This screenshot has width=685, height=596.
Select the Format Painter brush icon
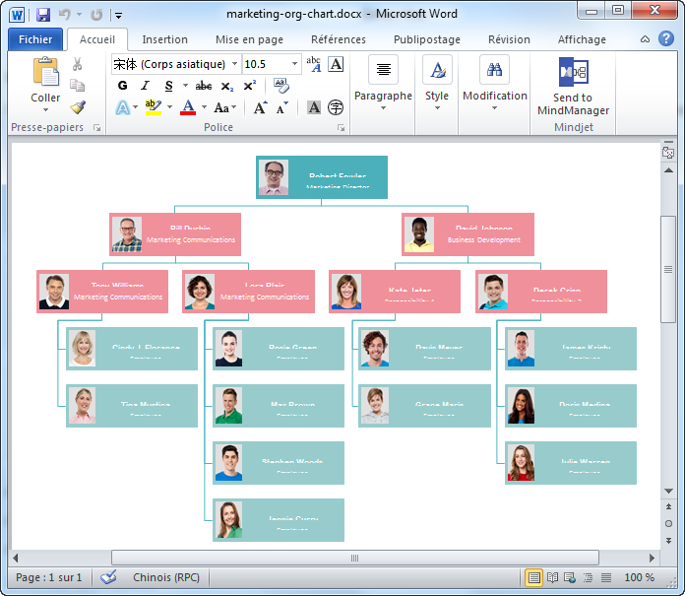point(78,107)
